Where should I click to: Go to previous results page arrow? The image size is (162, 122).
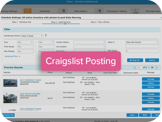tap(135, 68)
